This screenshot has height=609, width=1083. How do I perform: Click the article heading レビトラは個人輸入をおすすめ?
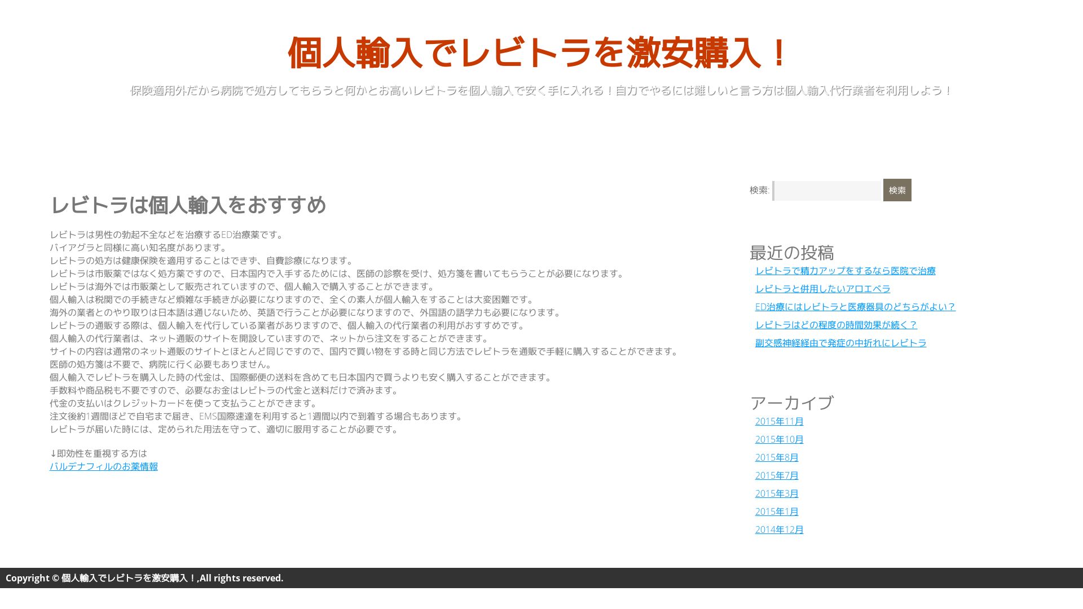click(188, 205)
